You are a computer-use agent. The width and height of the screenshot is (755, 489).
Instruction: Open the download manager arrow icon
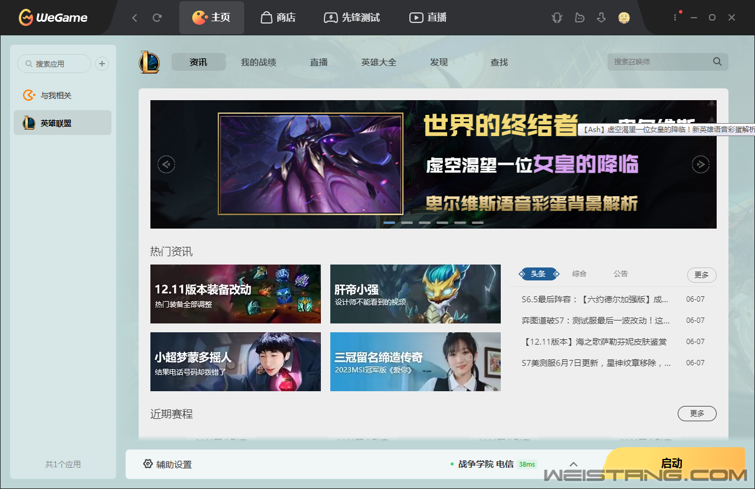tap(602, 18)
